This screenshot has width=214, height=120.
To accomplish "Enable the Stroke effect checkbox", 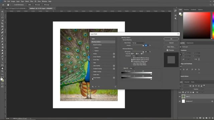I will pyautogui.click(x=92, y=54).
